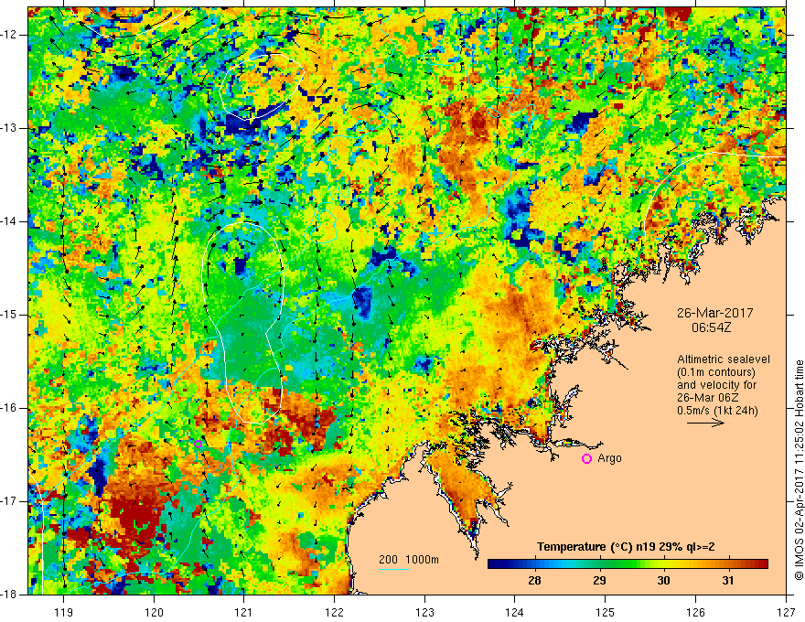Screen dimensions: 805x622
Task: Click the IMOS copyright timestamp text
Action: click(x=799, y=469)
